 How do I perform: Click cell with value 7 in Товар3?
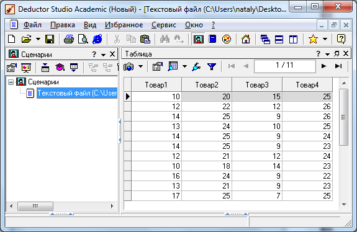(x=257, y=196)
